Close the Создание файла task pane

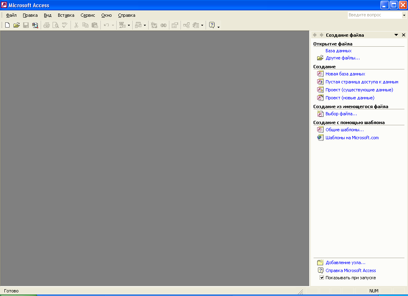(404, 35)
